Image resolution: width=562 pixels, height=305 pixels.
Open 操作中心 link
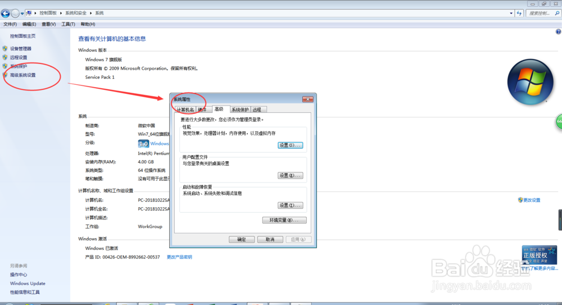(19, 275)
